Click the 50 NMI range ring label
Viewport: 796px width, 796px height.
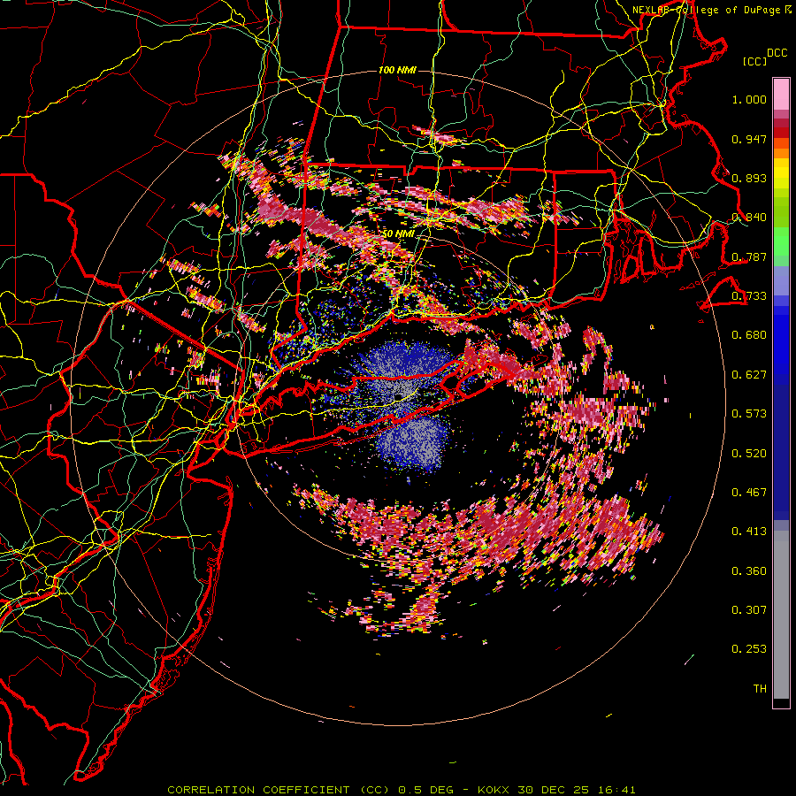click(398, 234)
